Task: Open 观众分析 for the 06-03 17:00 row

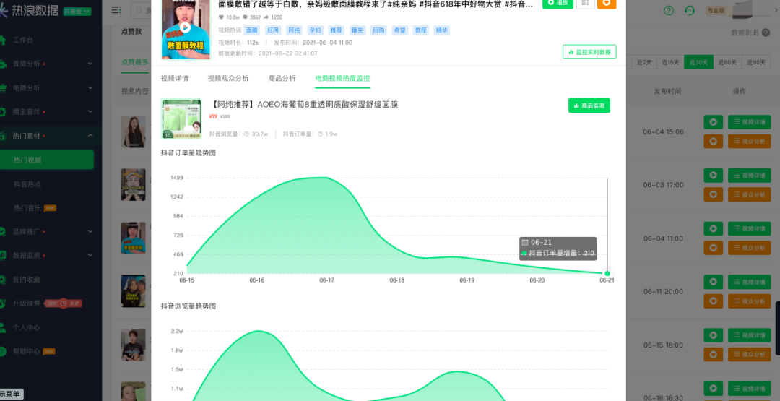Action: (749, 194)
